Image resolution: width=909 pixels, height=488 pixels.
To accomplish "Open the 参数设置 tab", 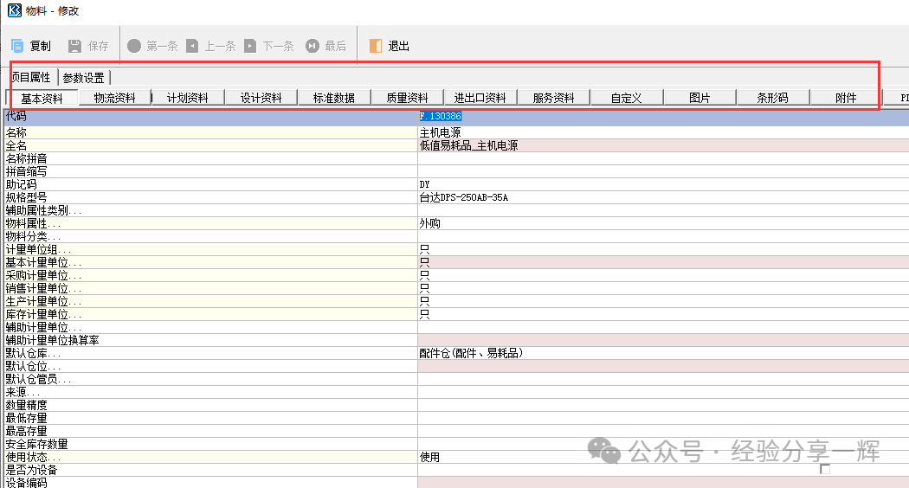I will (x=83, y=78).
